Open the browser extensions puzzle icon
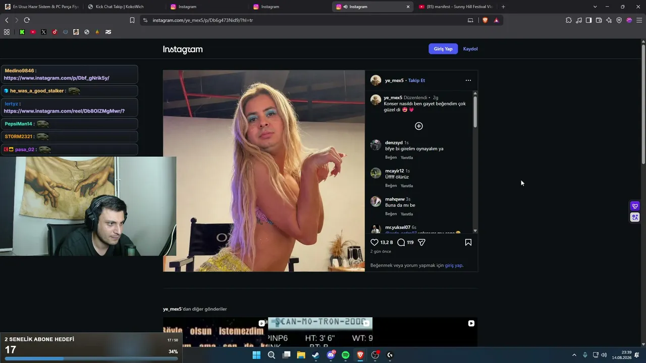 tap(569, 20)
